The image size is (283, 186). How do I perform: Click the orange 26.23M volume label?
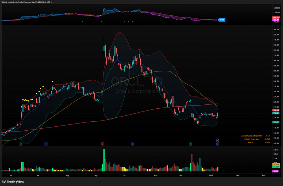(276, 164)
